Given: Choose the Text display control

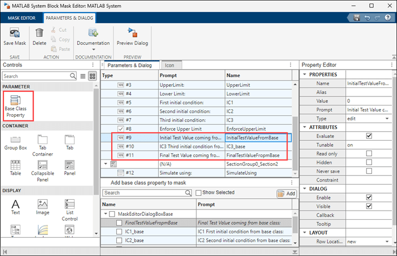Looking at the screenshot, I should pos(15,204).
